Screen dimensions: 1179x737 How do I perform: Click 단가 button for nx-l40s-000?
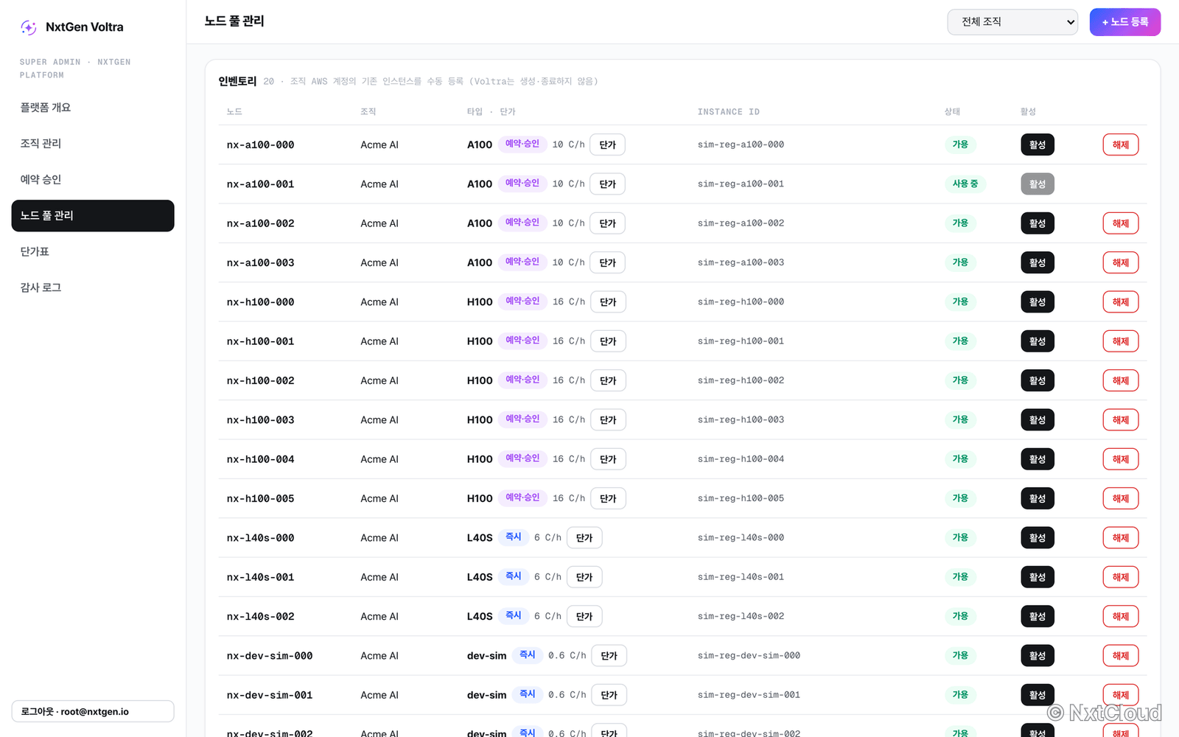click(x=584, y=538)
